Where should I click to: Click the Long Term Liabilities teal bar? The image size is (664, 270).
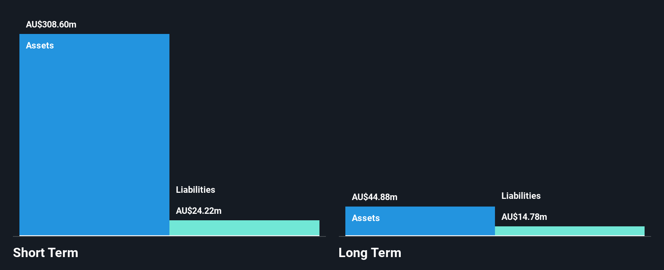tap(570, 231)
